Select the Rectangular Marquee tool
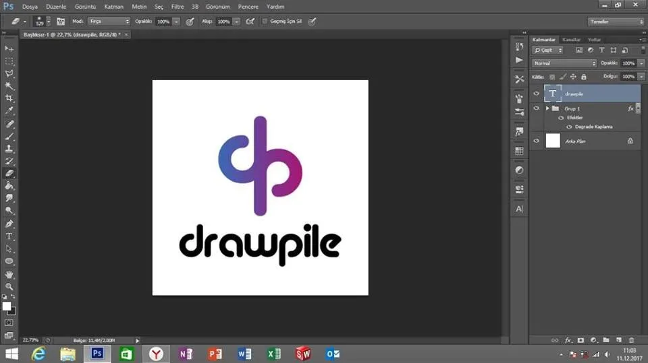 coord(9,61)
